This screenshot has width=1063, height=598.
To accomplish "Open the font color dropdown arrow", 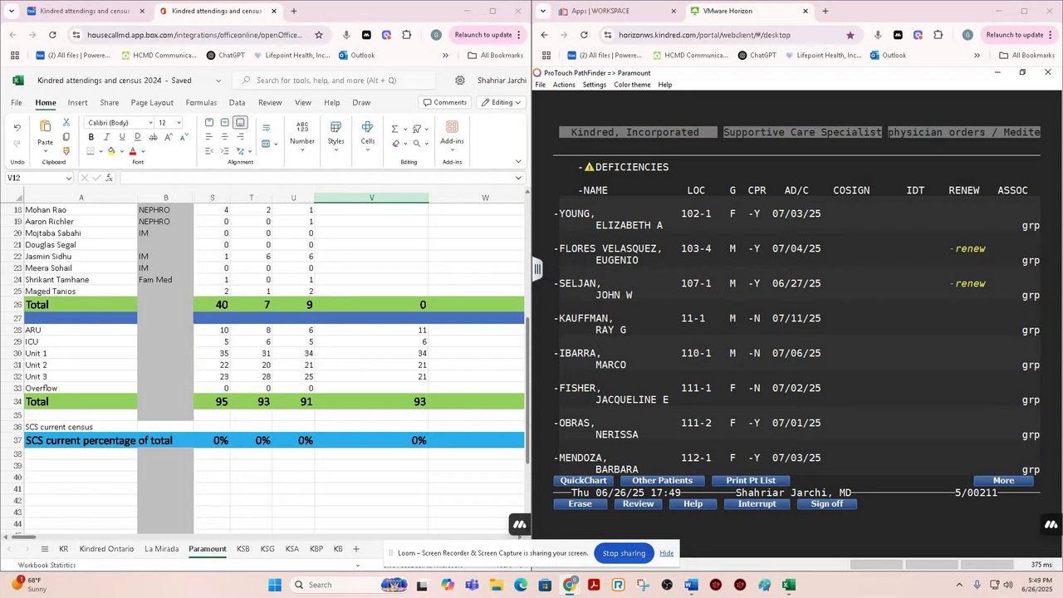I will [x=143, y=151].
